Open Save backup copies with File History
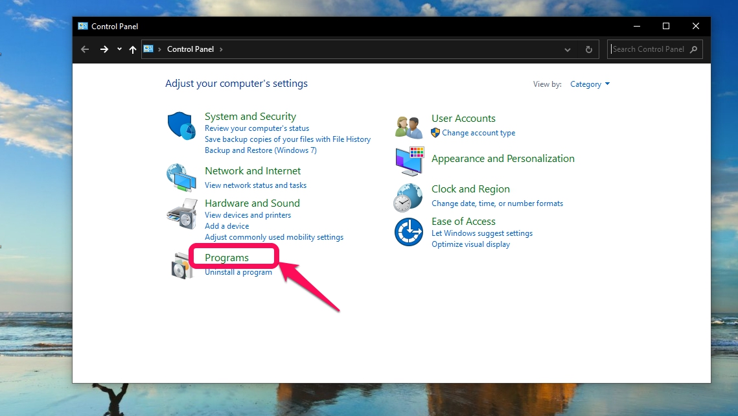 288,139
